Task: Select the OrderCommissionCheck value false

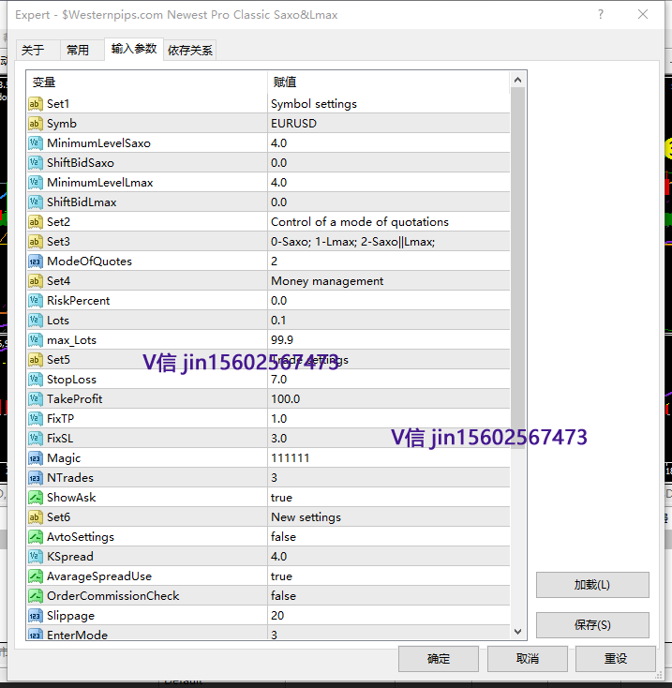Action: coord(283,596)
